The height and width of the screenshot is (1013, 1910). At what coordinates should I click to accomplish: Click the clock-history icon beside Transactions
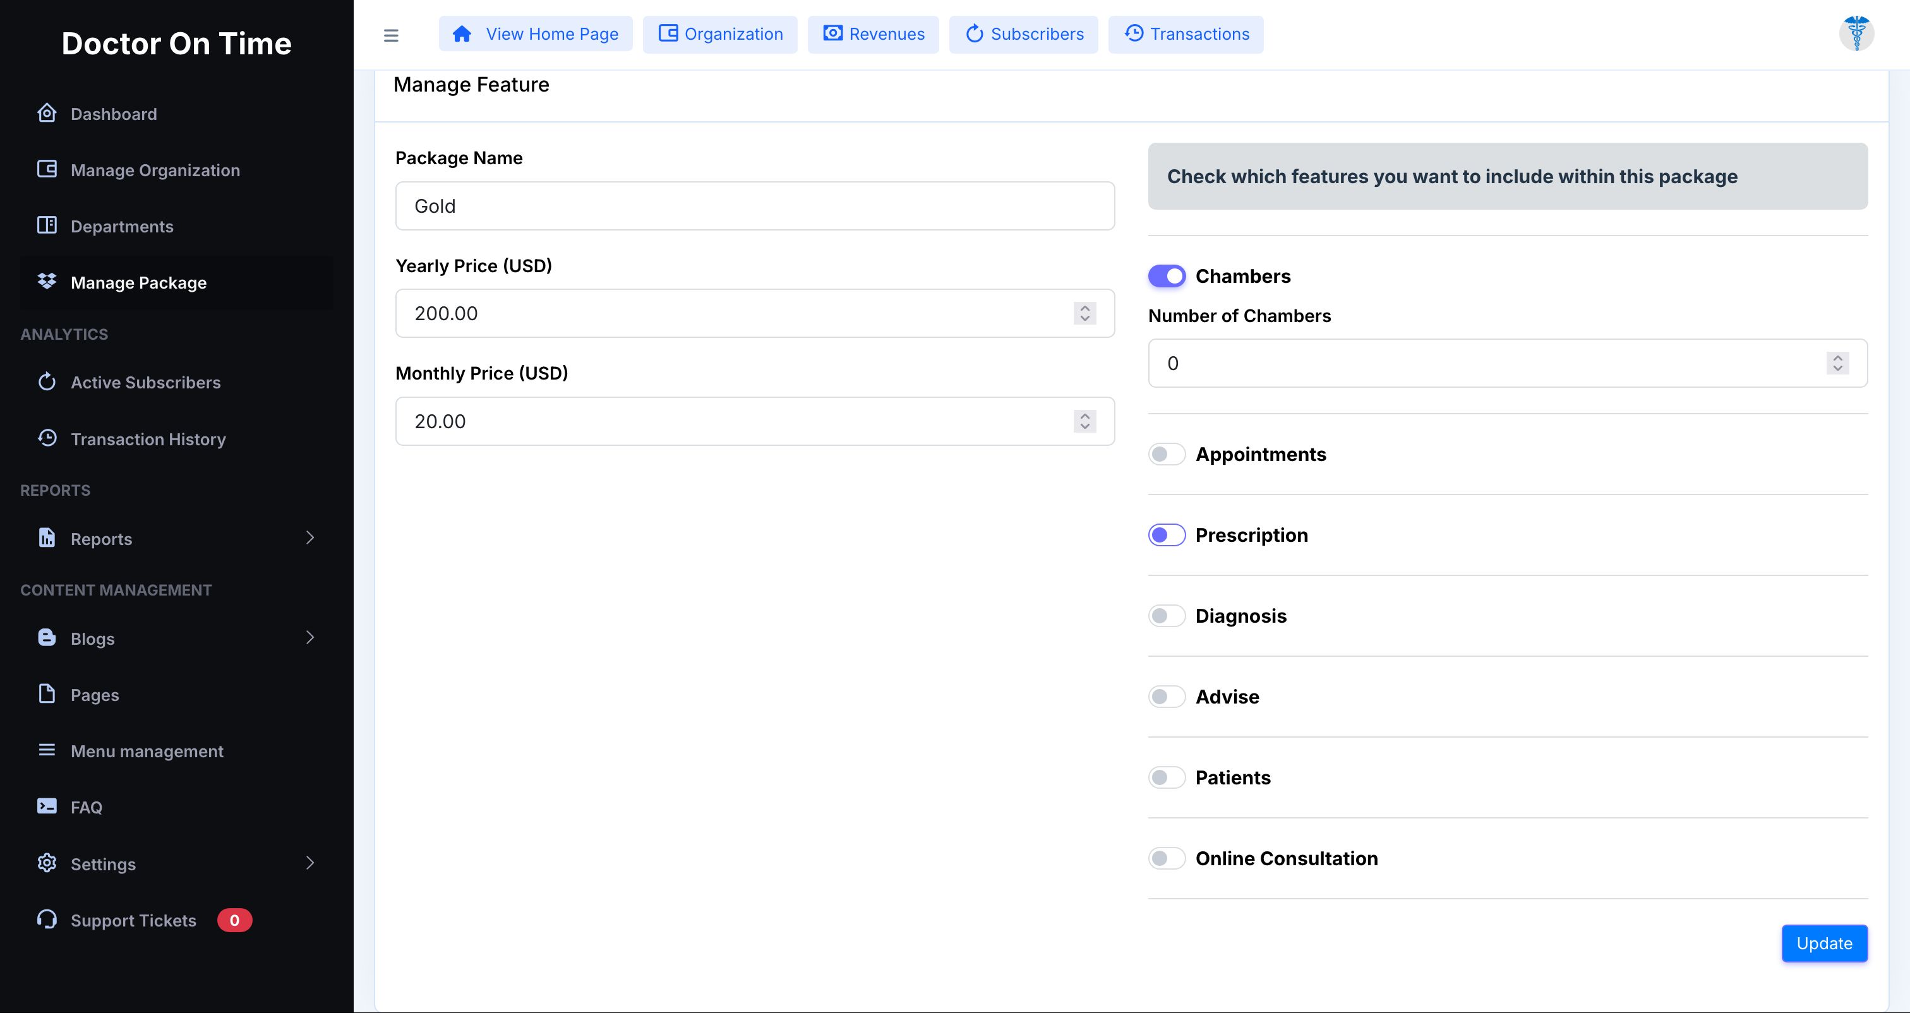click(1134, 33)
